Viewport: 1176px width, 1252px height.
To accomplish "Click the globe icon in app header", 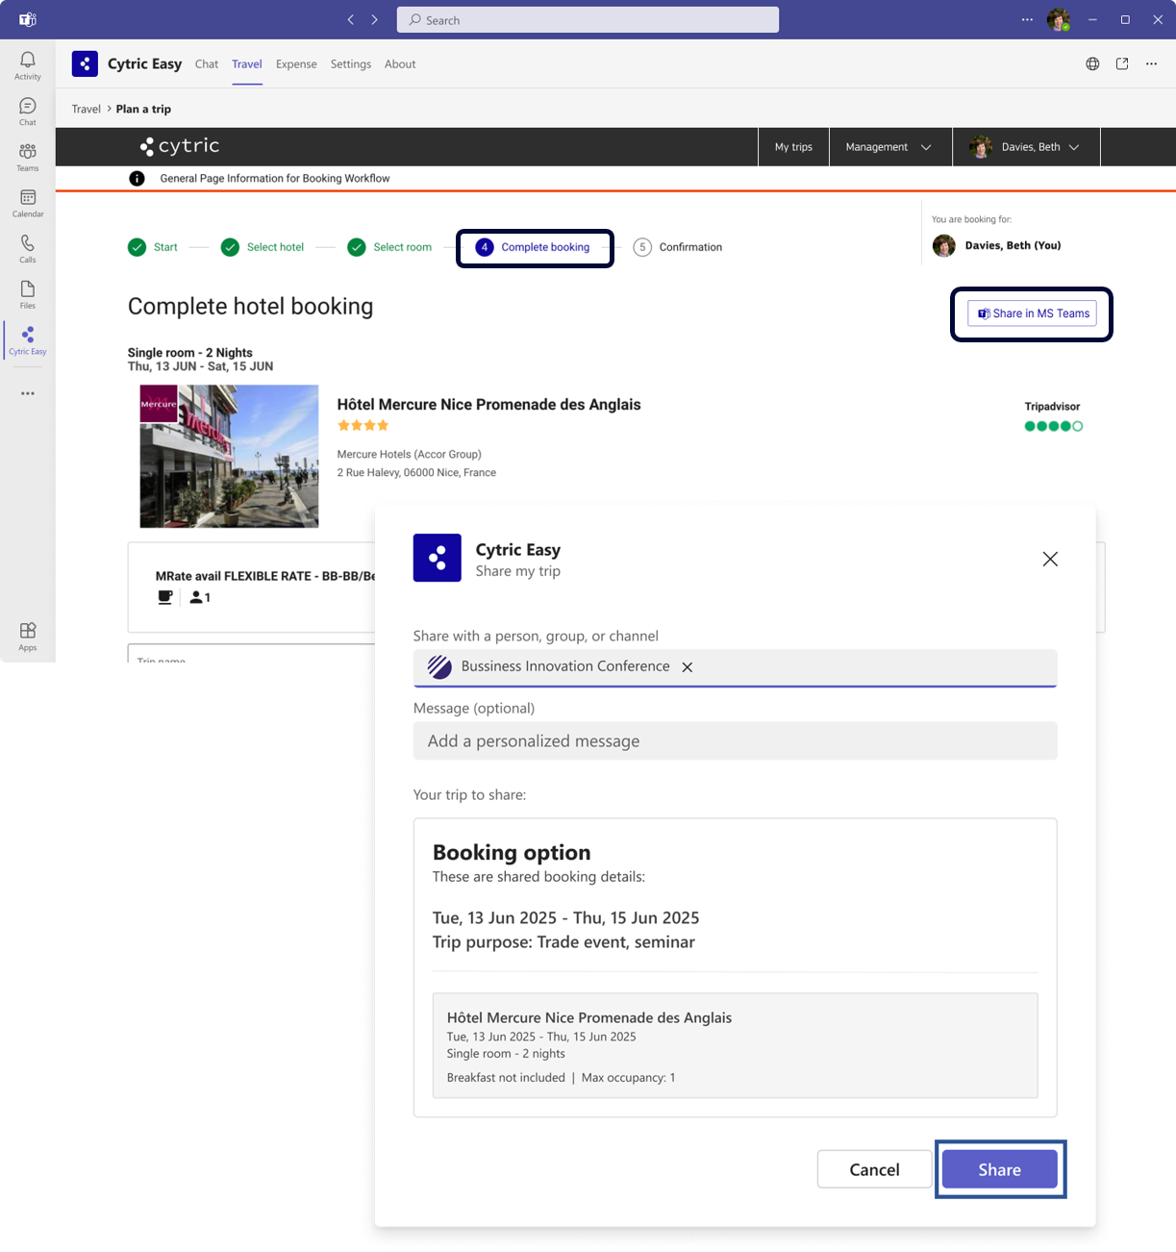I will click(1092, 64).
